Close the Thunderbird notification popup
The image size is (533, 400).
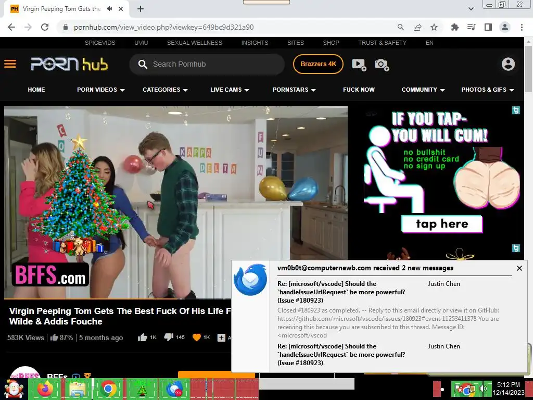[x=519, y=268]
